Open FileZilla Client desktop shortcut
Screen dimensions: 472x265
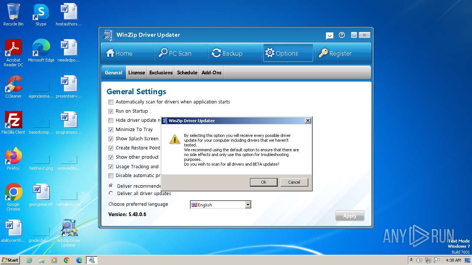(13, 123)
